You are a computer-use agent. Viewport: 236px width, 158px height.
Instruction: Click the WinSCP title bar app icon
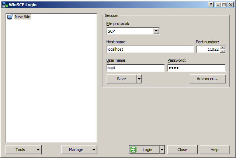point(5,5)
